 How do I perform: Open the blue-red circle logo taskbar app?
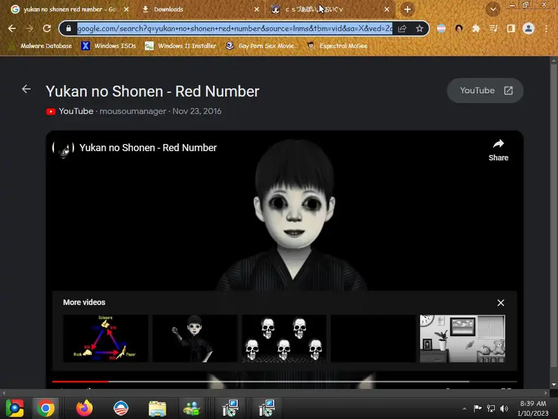(120, 408)
